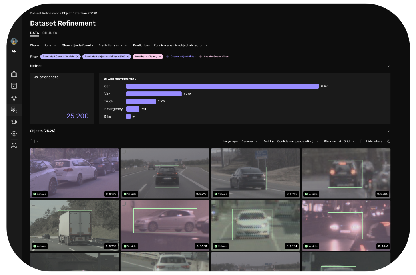Enable the Hide labels checkbox
The height and width of the screenshot is (275, 416).
point(362,141)
